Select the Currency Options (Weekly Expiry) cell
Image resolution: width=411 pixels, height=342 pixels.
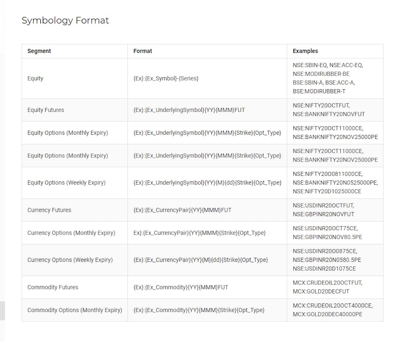coord(70,260)
